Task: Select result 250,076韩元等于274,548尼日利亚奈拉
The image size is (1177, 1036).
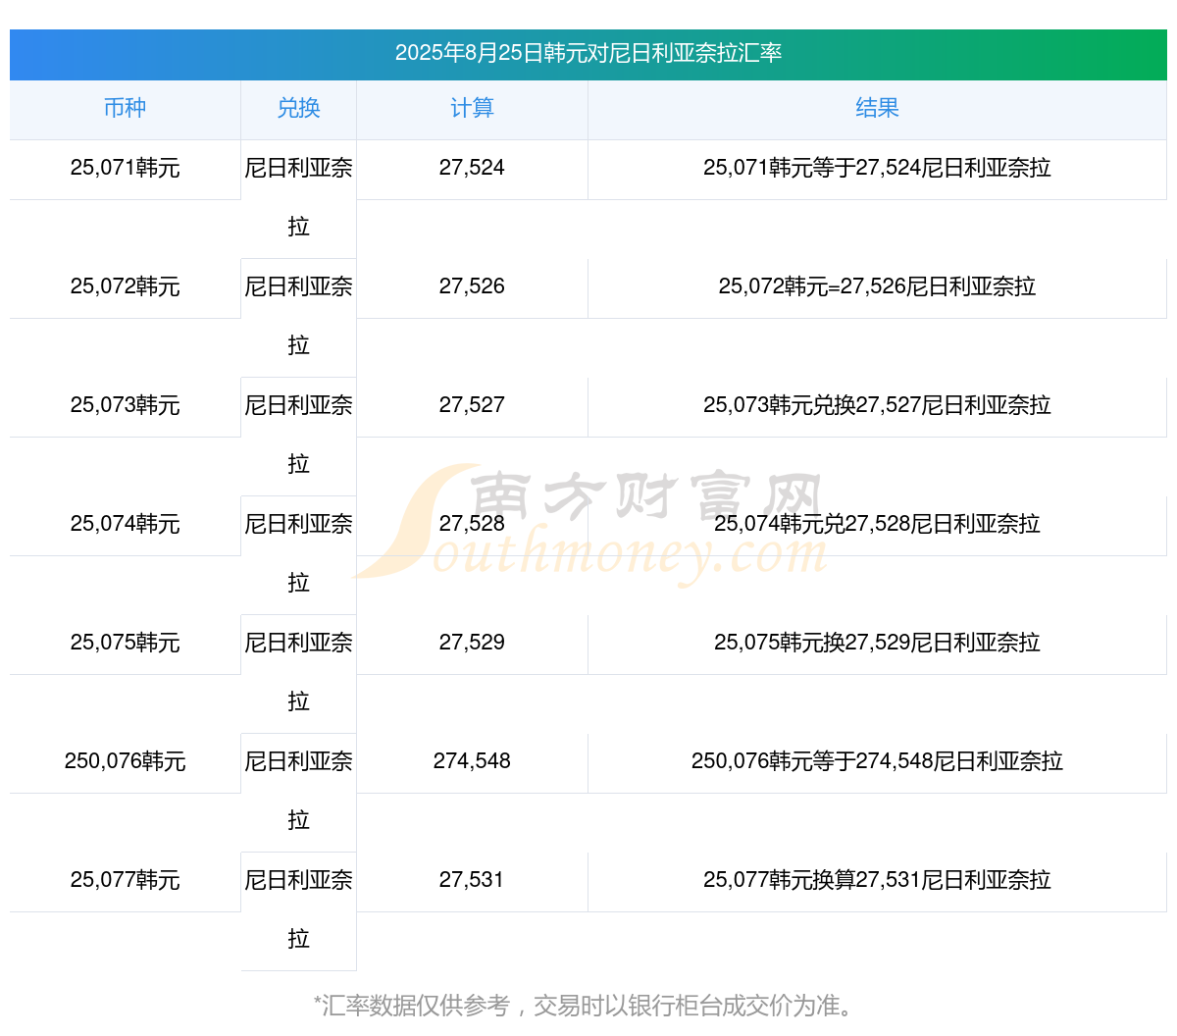Action: pos(877,761)
